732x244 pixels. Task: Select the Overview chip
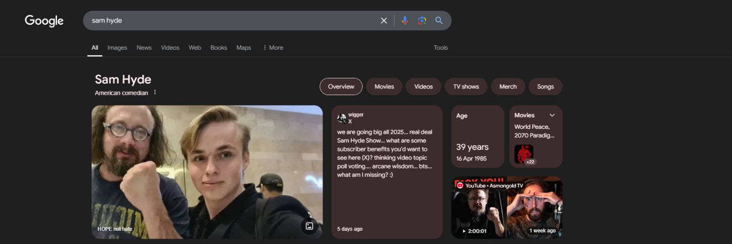pyautogui.click(x=341, y=86)
